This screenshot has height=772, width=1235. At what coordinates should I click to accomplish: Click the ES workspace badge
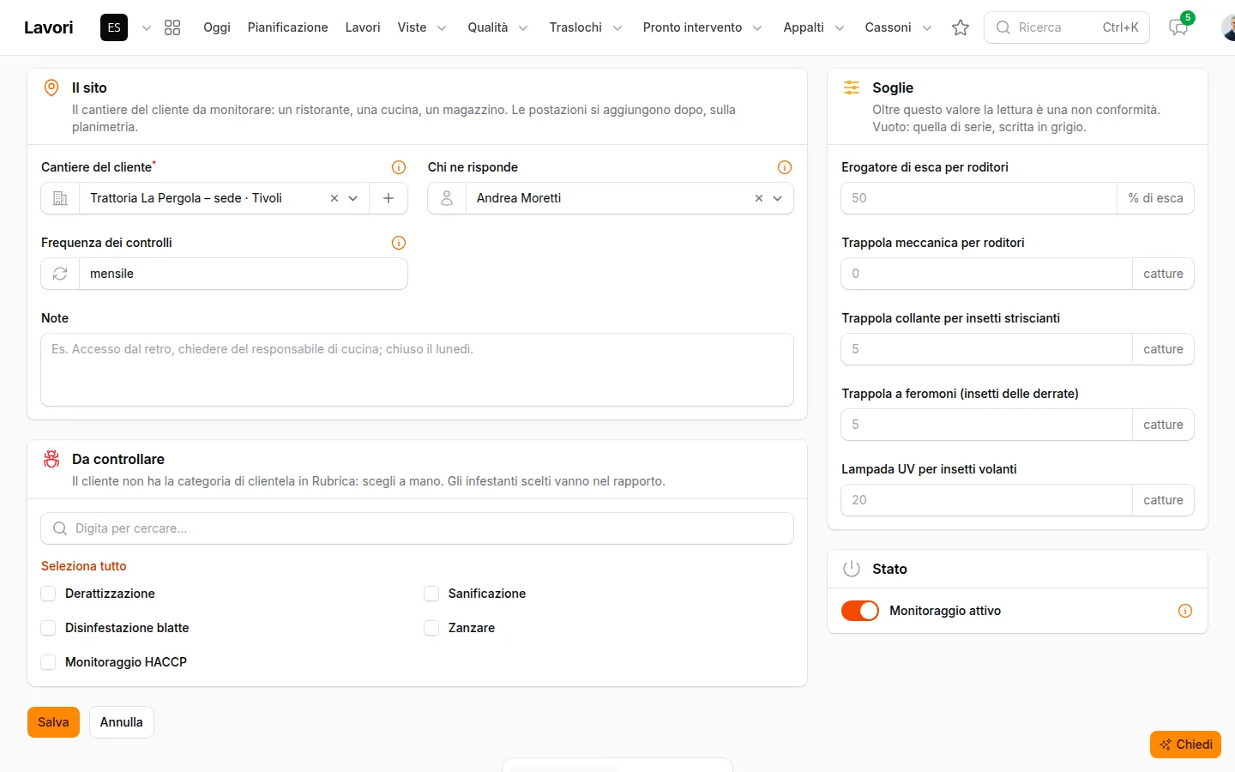tap(114, 27)
